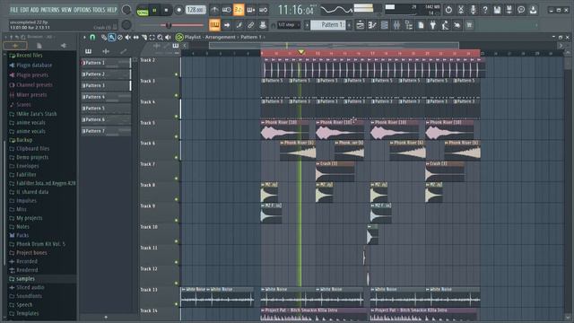This screenshot has height=323, width=574.
Task: Toggle the record button
Action: 178,11
